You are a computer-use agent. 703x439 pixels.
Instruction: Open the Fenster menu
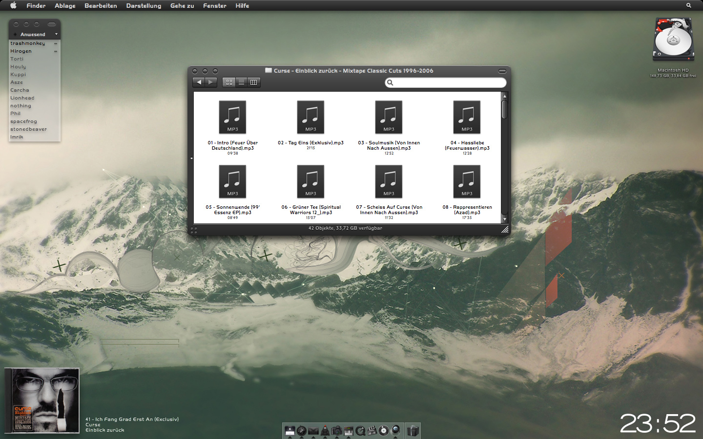pyautogui.click(x=215, y=6)
